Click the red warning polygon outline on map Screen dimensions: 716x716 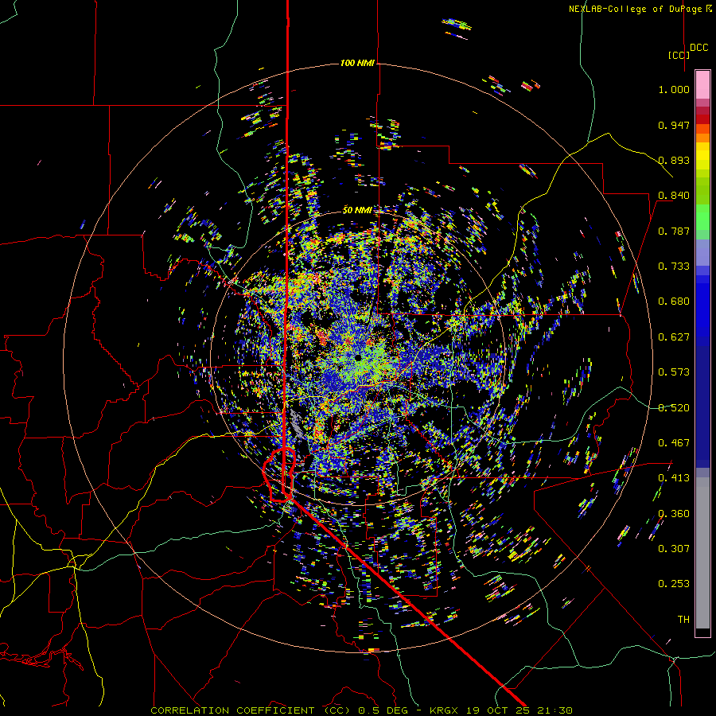tap(279, 475)
